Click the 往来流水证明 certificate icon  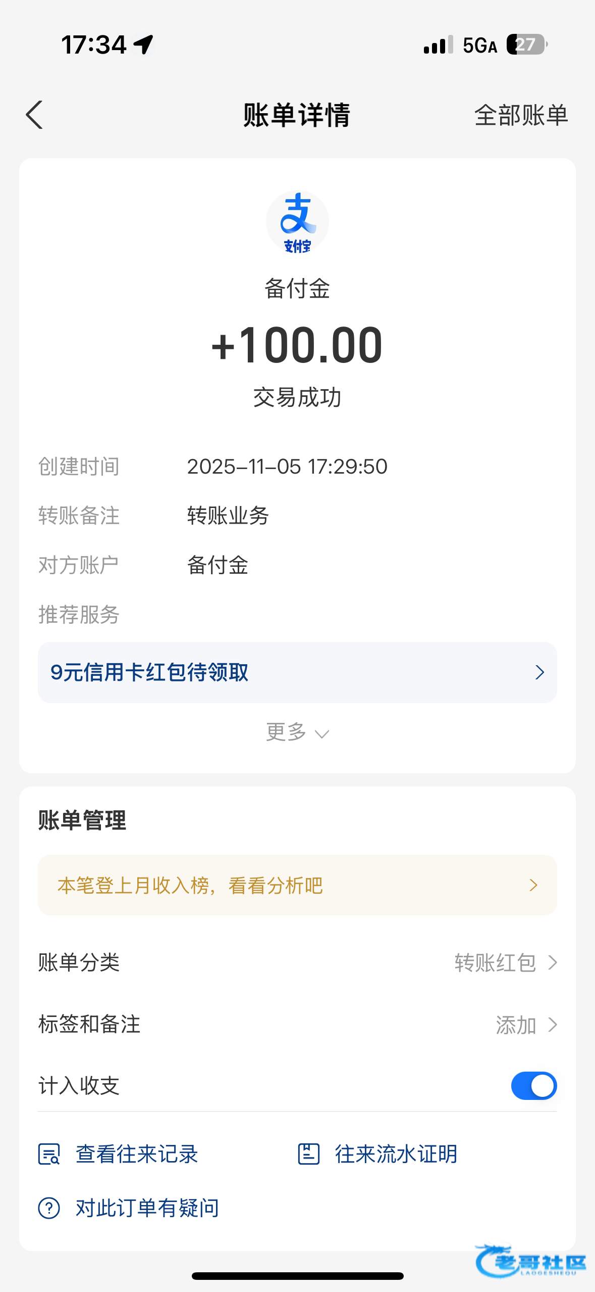pyautogui.click(x=308, y=1154)
